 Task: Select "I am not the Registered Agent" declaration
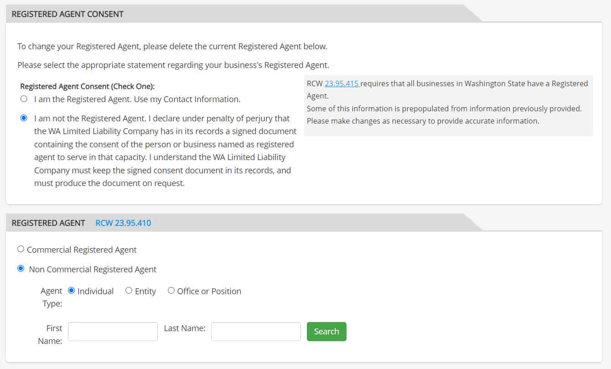(x=24, y=118)
